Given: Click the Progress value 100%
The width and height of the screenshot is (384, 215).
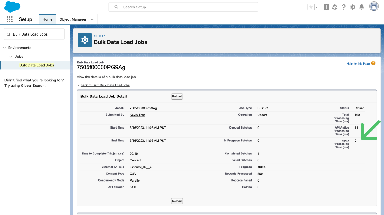Looking at the screenshot, I should [262, 167].
